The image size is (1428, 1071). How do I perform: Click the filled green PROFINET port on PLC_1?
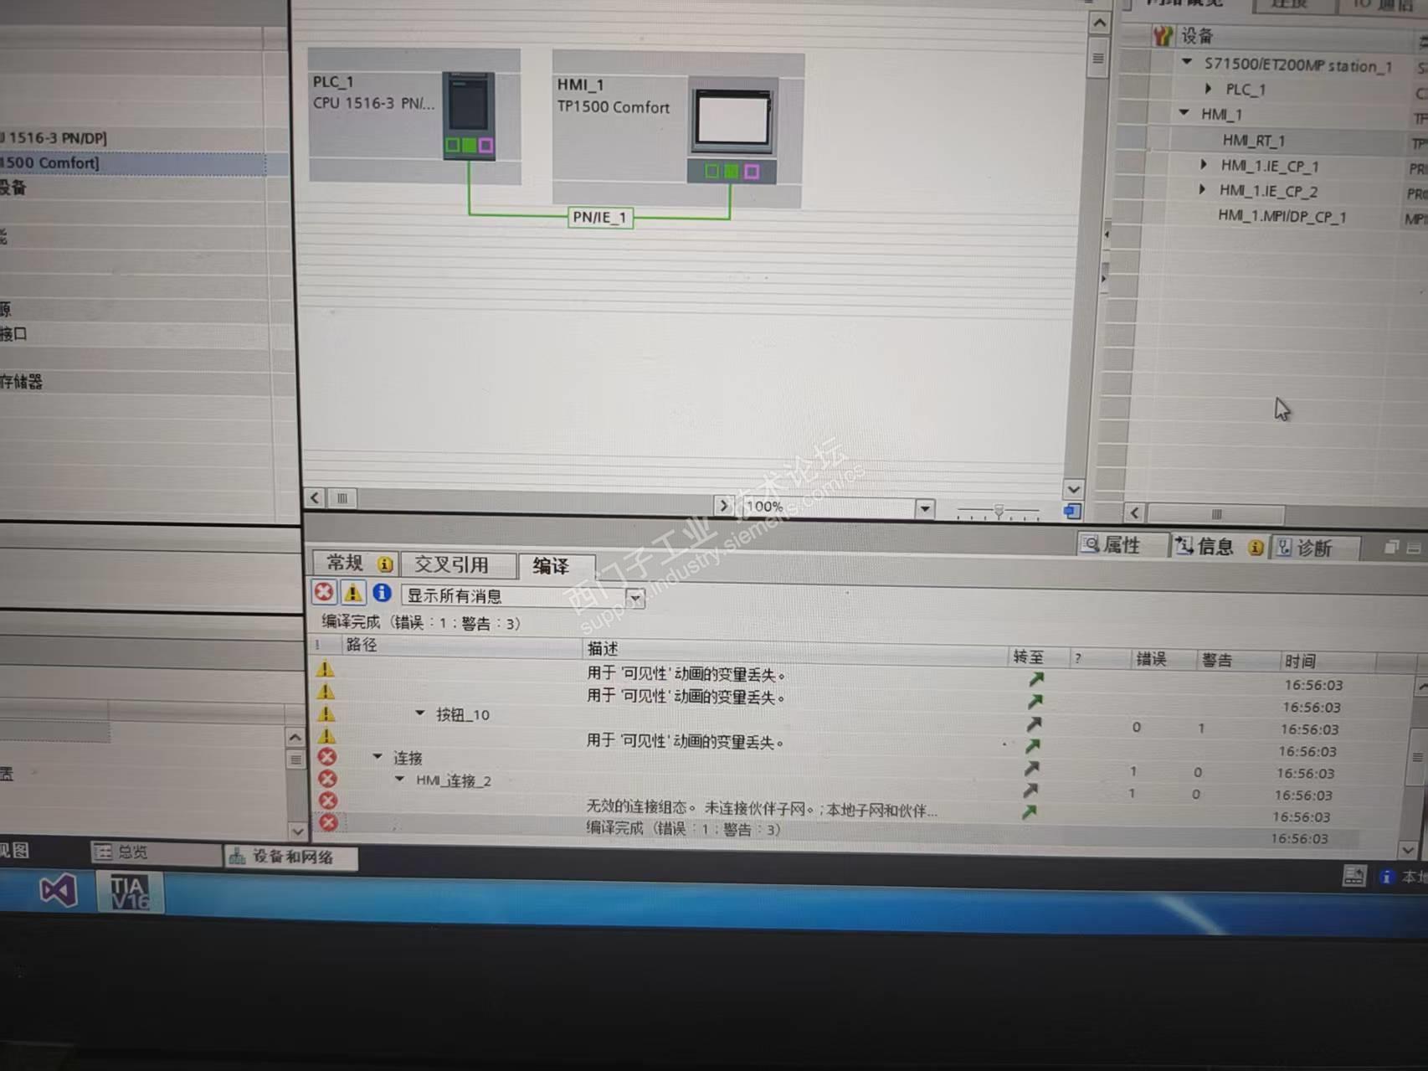[469, 146]
